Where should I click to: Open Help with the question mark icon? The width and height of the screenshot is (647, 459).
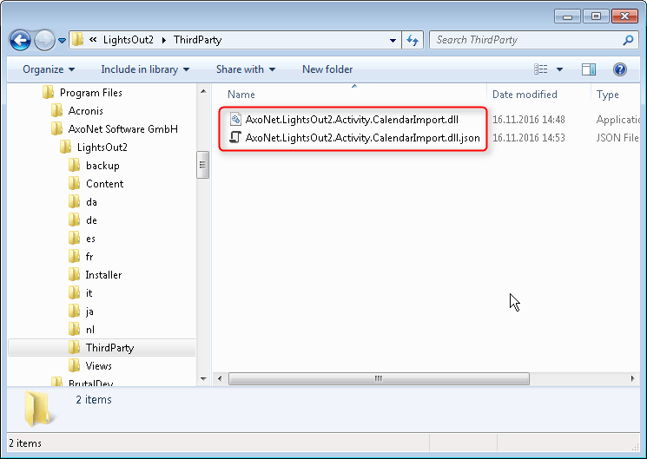click(620, 69)
